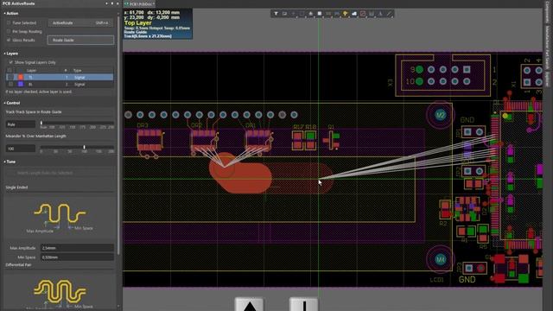
Task: Click the lower-left mounting hole on PCB
Action: click(x=440, y=259)
